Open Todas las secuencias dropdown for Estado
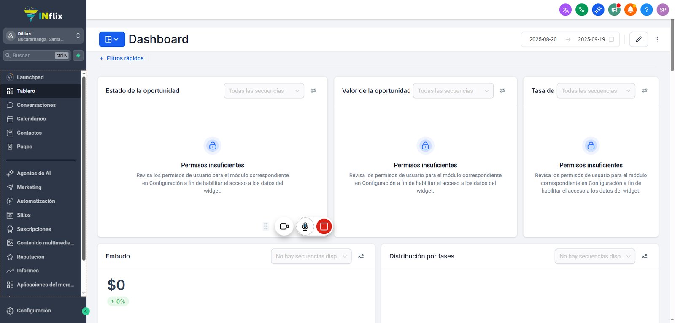 264,91
